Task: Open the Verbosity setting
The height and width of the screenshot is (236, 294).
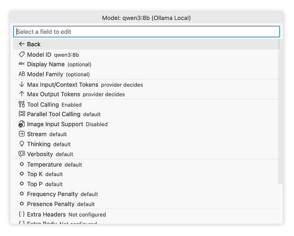Action: (146, 154)
